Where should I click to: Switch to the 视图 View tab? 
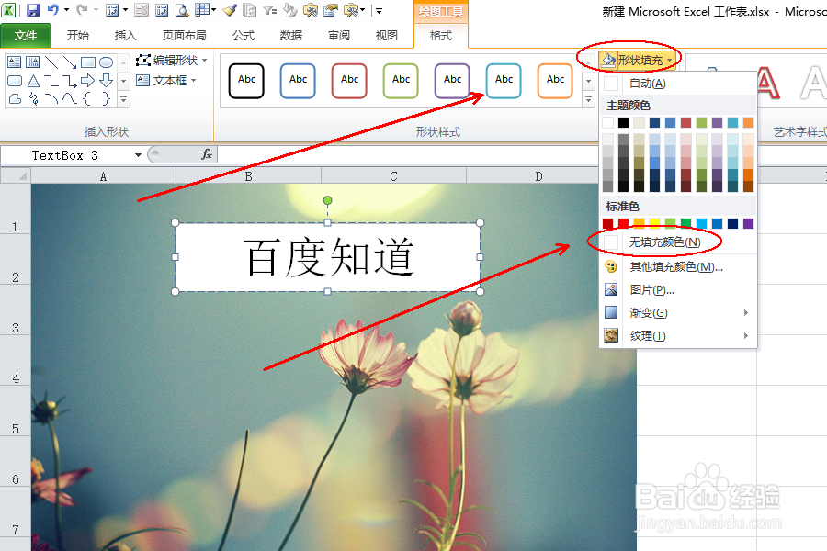[386, 35]
